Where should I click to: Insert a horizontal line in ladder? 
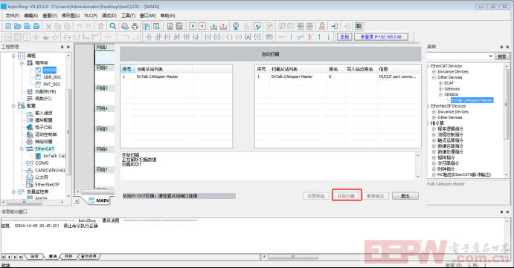282,37
